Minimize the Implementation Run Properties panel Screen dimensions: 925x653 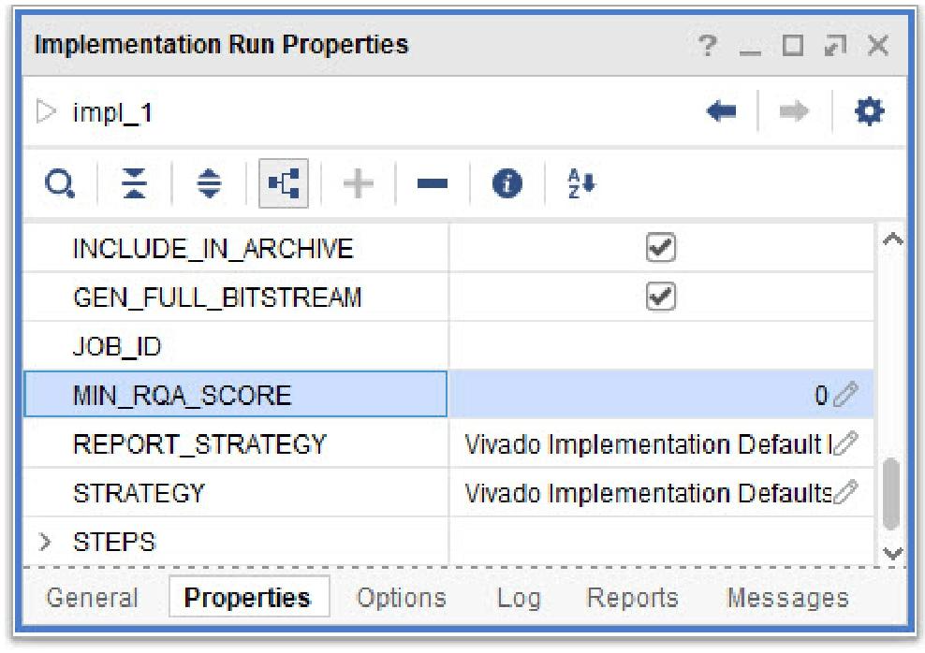click(750, 53)
